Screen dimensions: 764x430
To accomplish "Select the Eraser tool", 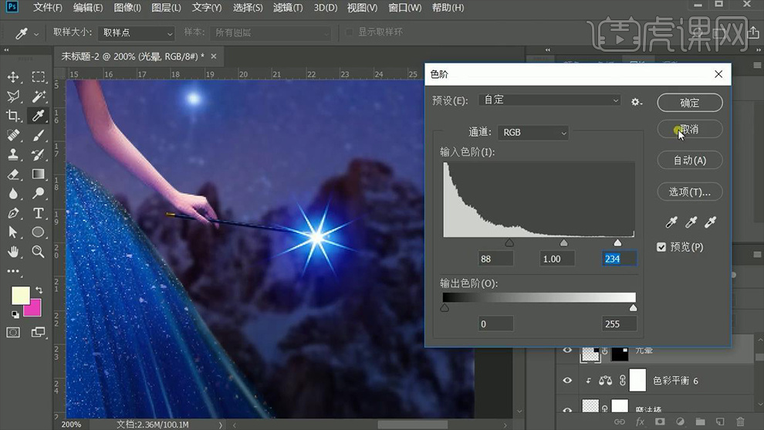I will (x=13, y=174).
